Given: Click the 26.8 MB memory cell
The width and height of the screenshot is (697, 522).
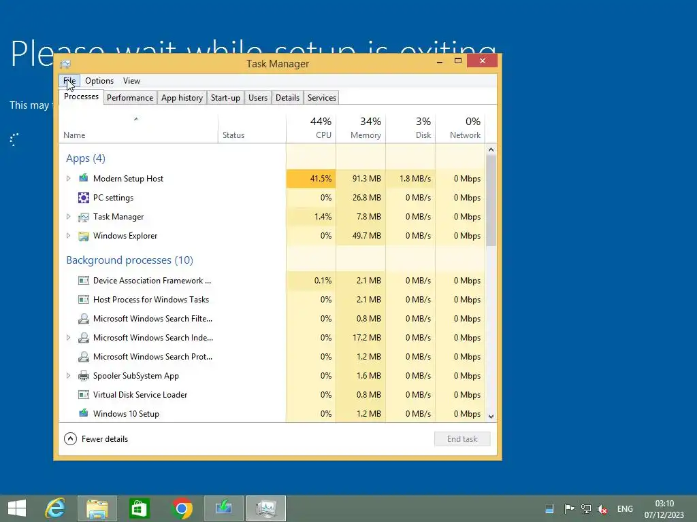Looking at the screenshot, I should click(361, 198).
